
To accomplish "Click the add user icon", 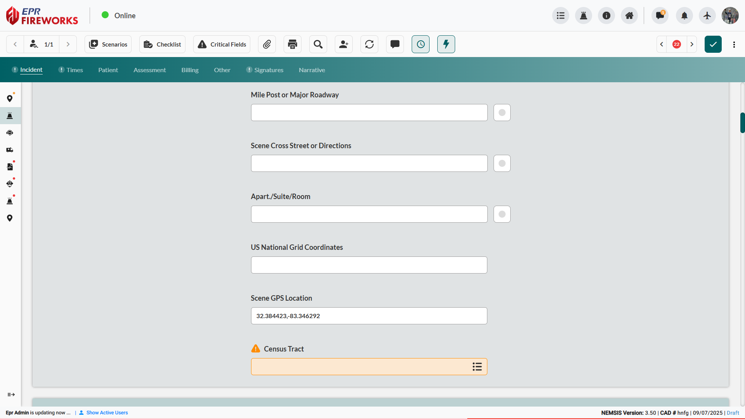I will tap(344, 44).
